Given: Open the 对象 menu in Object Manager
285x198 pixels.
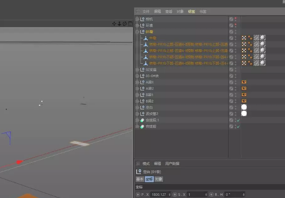Looking at the screenshot, I should [x=180, y=12].
